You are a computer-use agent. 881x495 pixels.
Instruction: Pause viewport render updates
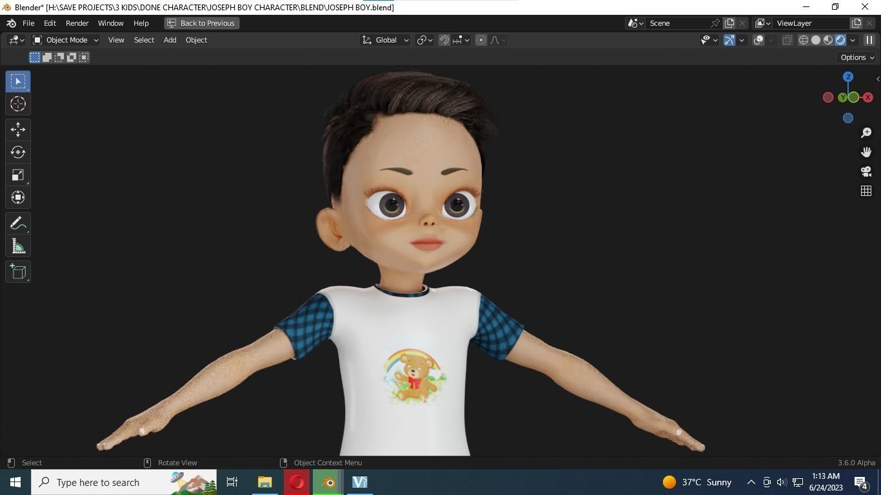[x=869, y=40]
